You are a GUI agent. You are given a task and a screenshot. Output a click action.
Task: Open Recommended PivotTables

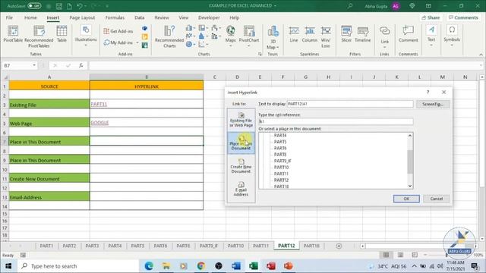click(x=39, y=36)
